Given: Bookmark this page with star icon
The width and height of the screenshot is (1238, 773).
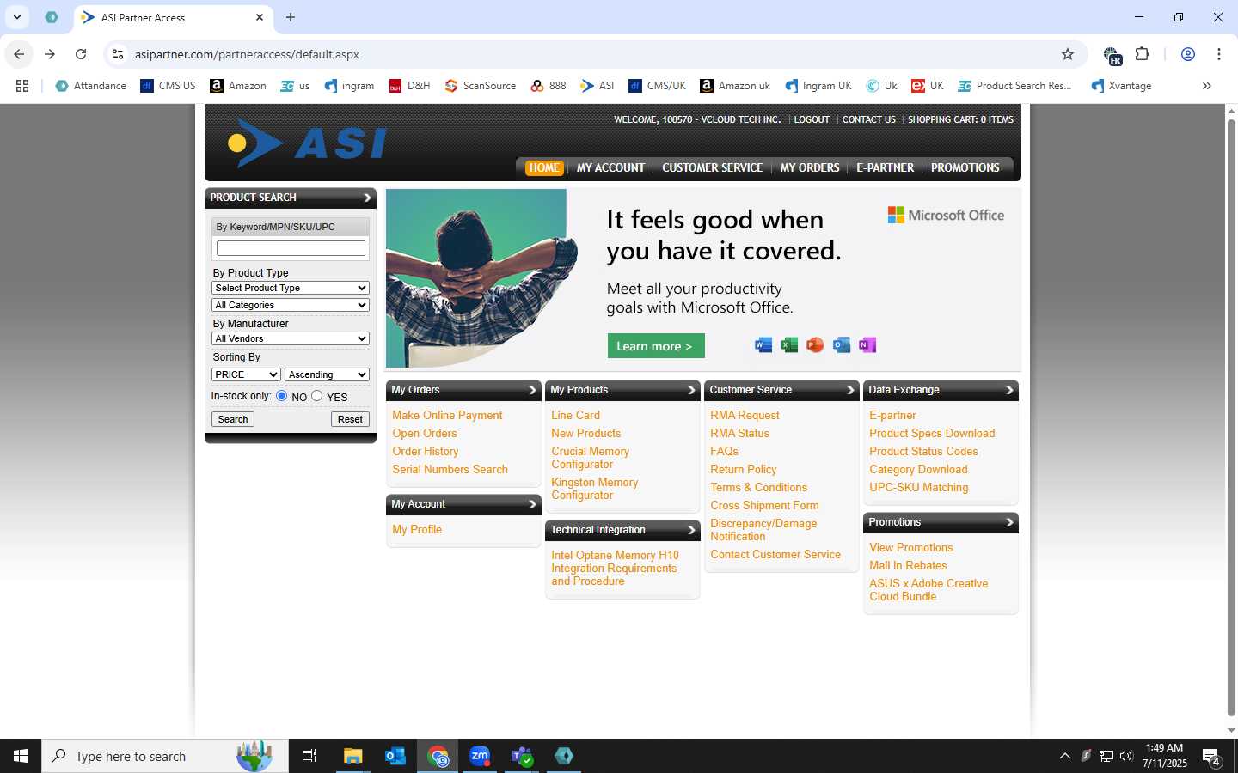Looking at the screenshot, I should point(1068,54).
